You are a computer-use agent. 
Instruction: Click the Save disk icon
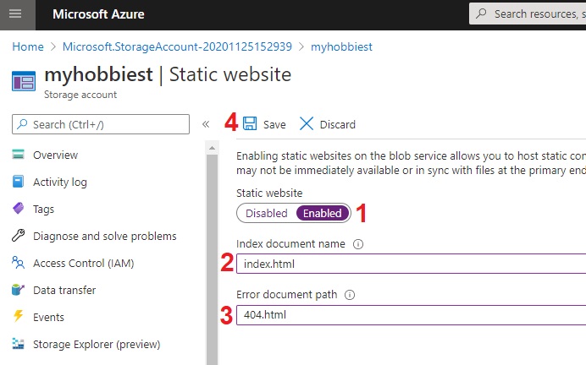250,123
